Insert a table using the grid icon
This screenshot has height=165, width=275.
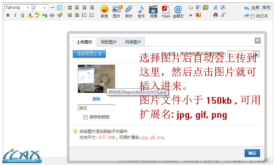60,8
